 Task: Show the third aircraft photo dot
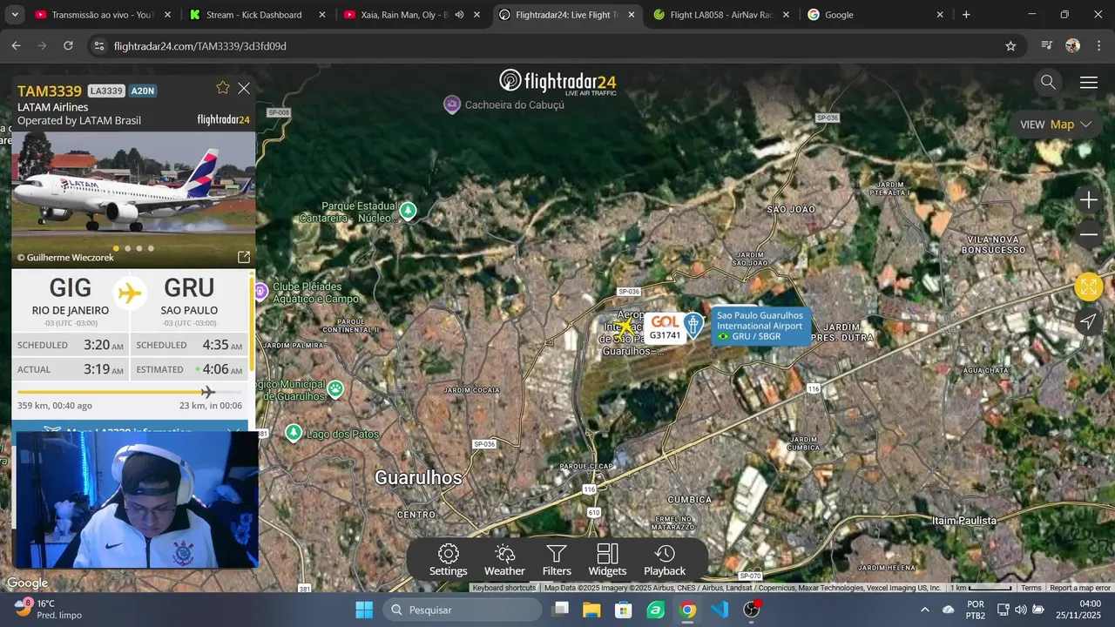[x=139, y=248]
